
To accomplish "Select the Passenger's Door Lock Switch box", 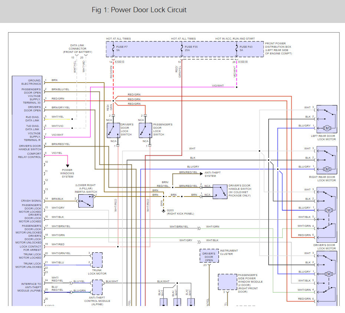I will (x=145, y=130).
